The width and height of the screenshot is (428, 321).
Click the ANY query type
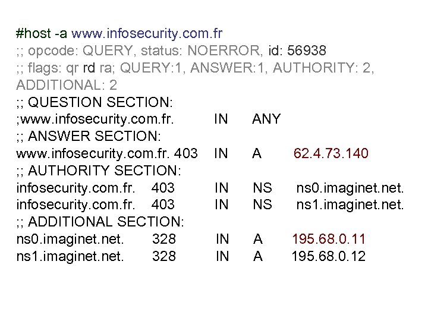[266, 119]
